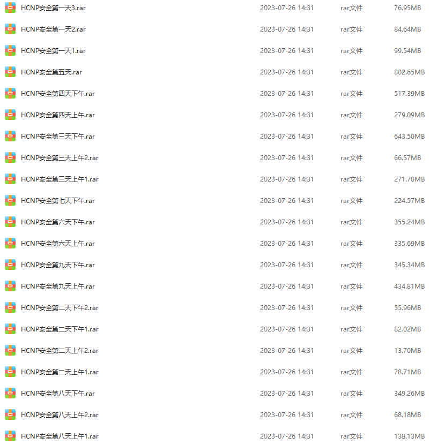Image resolution: width=430 pixels, height=445 pixels.
Task: Select the file size 349.26MB
Action: pyautogui.click(x=409, y=394)
